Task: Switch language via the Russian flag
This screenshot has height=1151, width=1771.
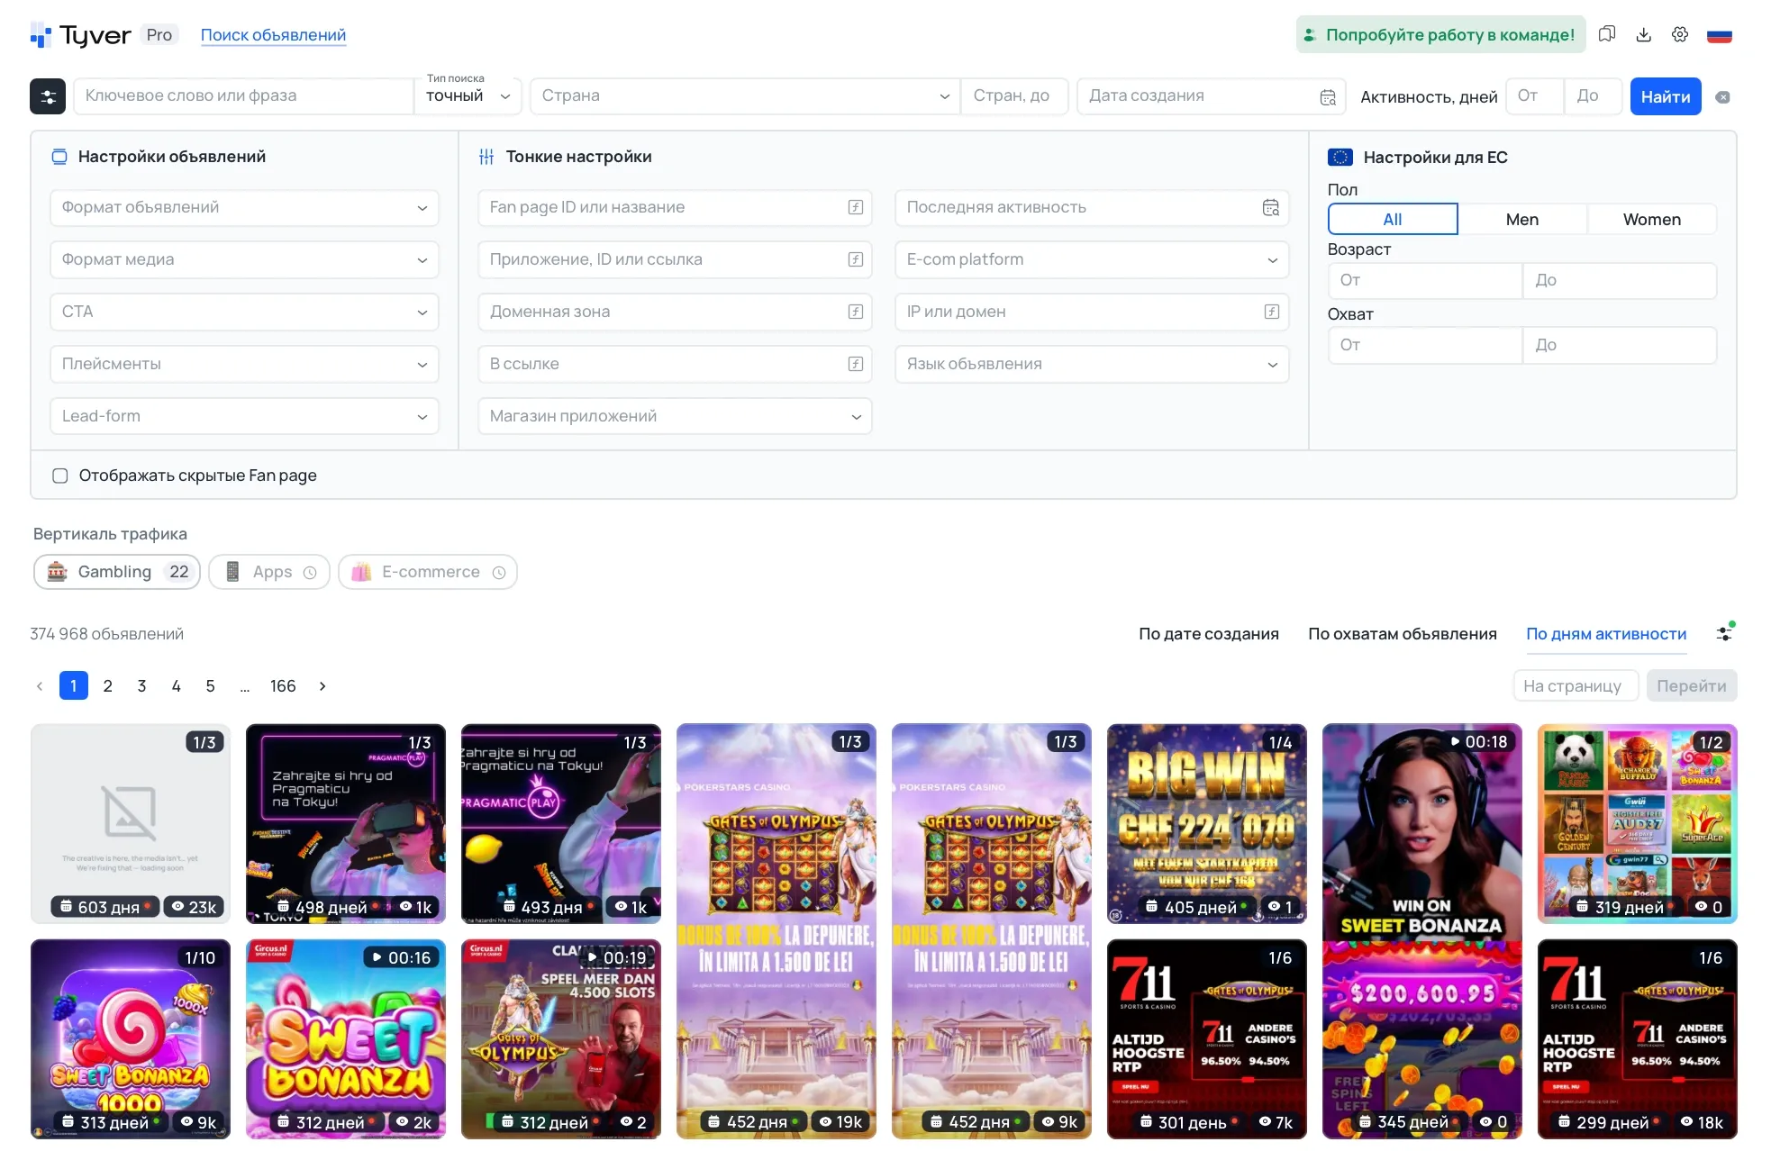Action: 1720,35
